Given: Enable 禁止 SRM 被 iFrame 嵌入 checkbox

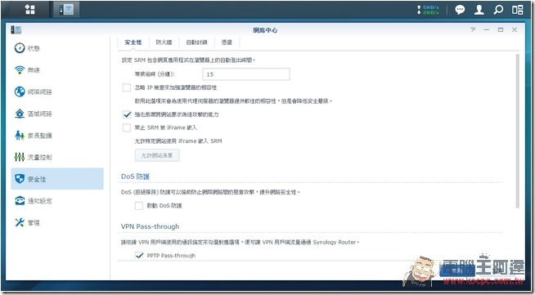Looking at the screenshot, I should point(127,127).
